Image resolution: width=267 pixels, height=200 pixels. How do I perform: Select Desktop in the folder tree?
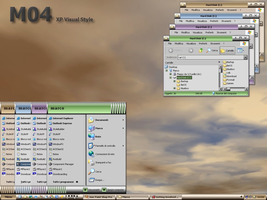coord(171,67)
